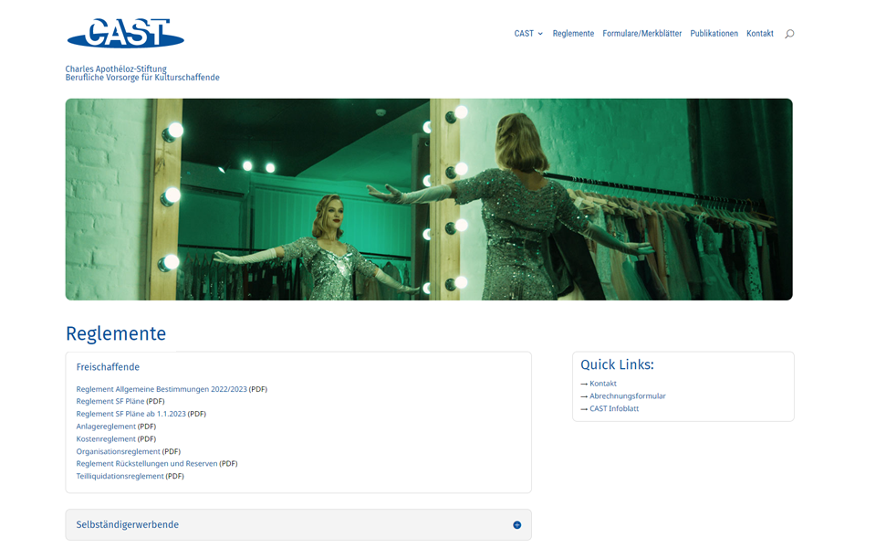Viewport: 876px width, 548px height.
Task: Open Reglement SF Pläne PDF link
Action: click(110, 402)
